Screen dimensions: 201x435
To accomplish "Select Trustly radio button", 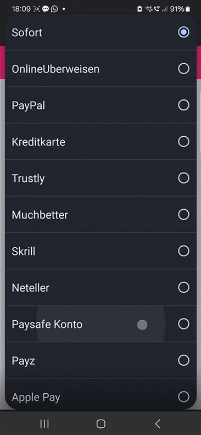I will click(183, 178).
